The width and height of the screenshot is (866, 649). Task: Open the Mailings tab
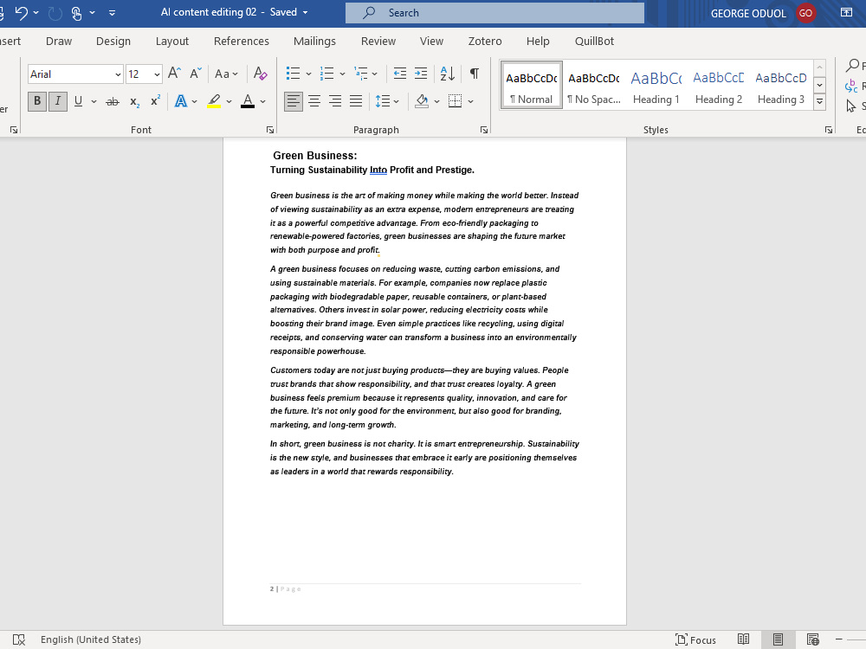point(314,42)
